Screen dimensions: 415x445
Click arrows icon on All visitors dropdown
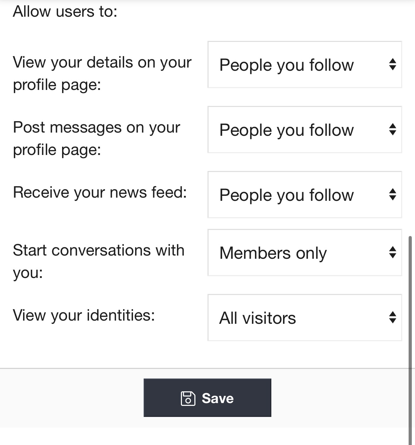392,317
